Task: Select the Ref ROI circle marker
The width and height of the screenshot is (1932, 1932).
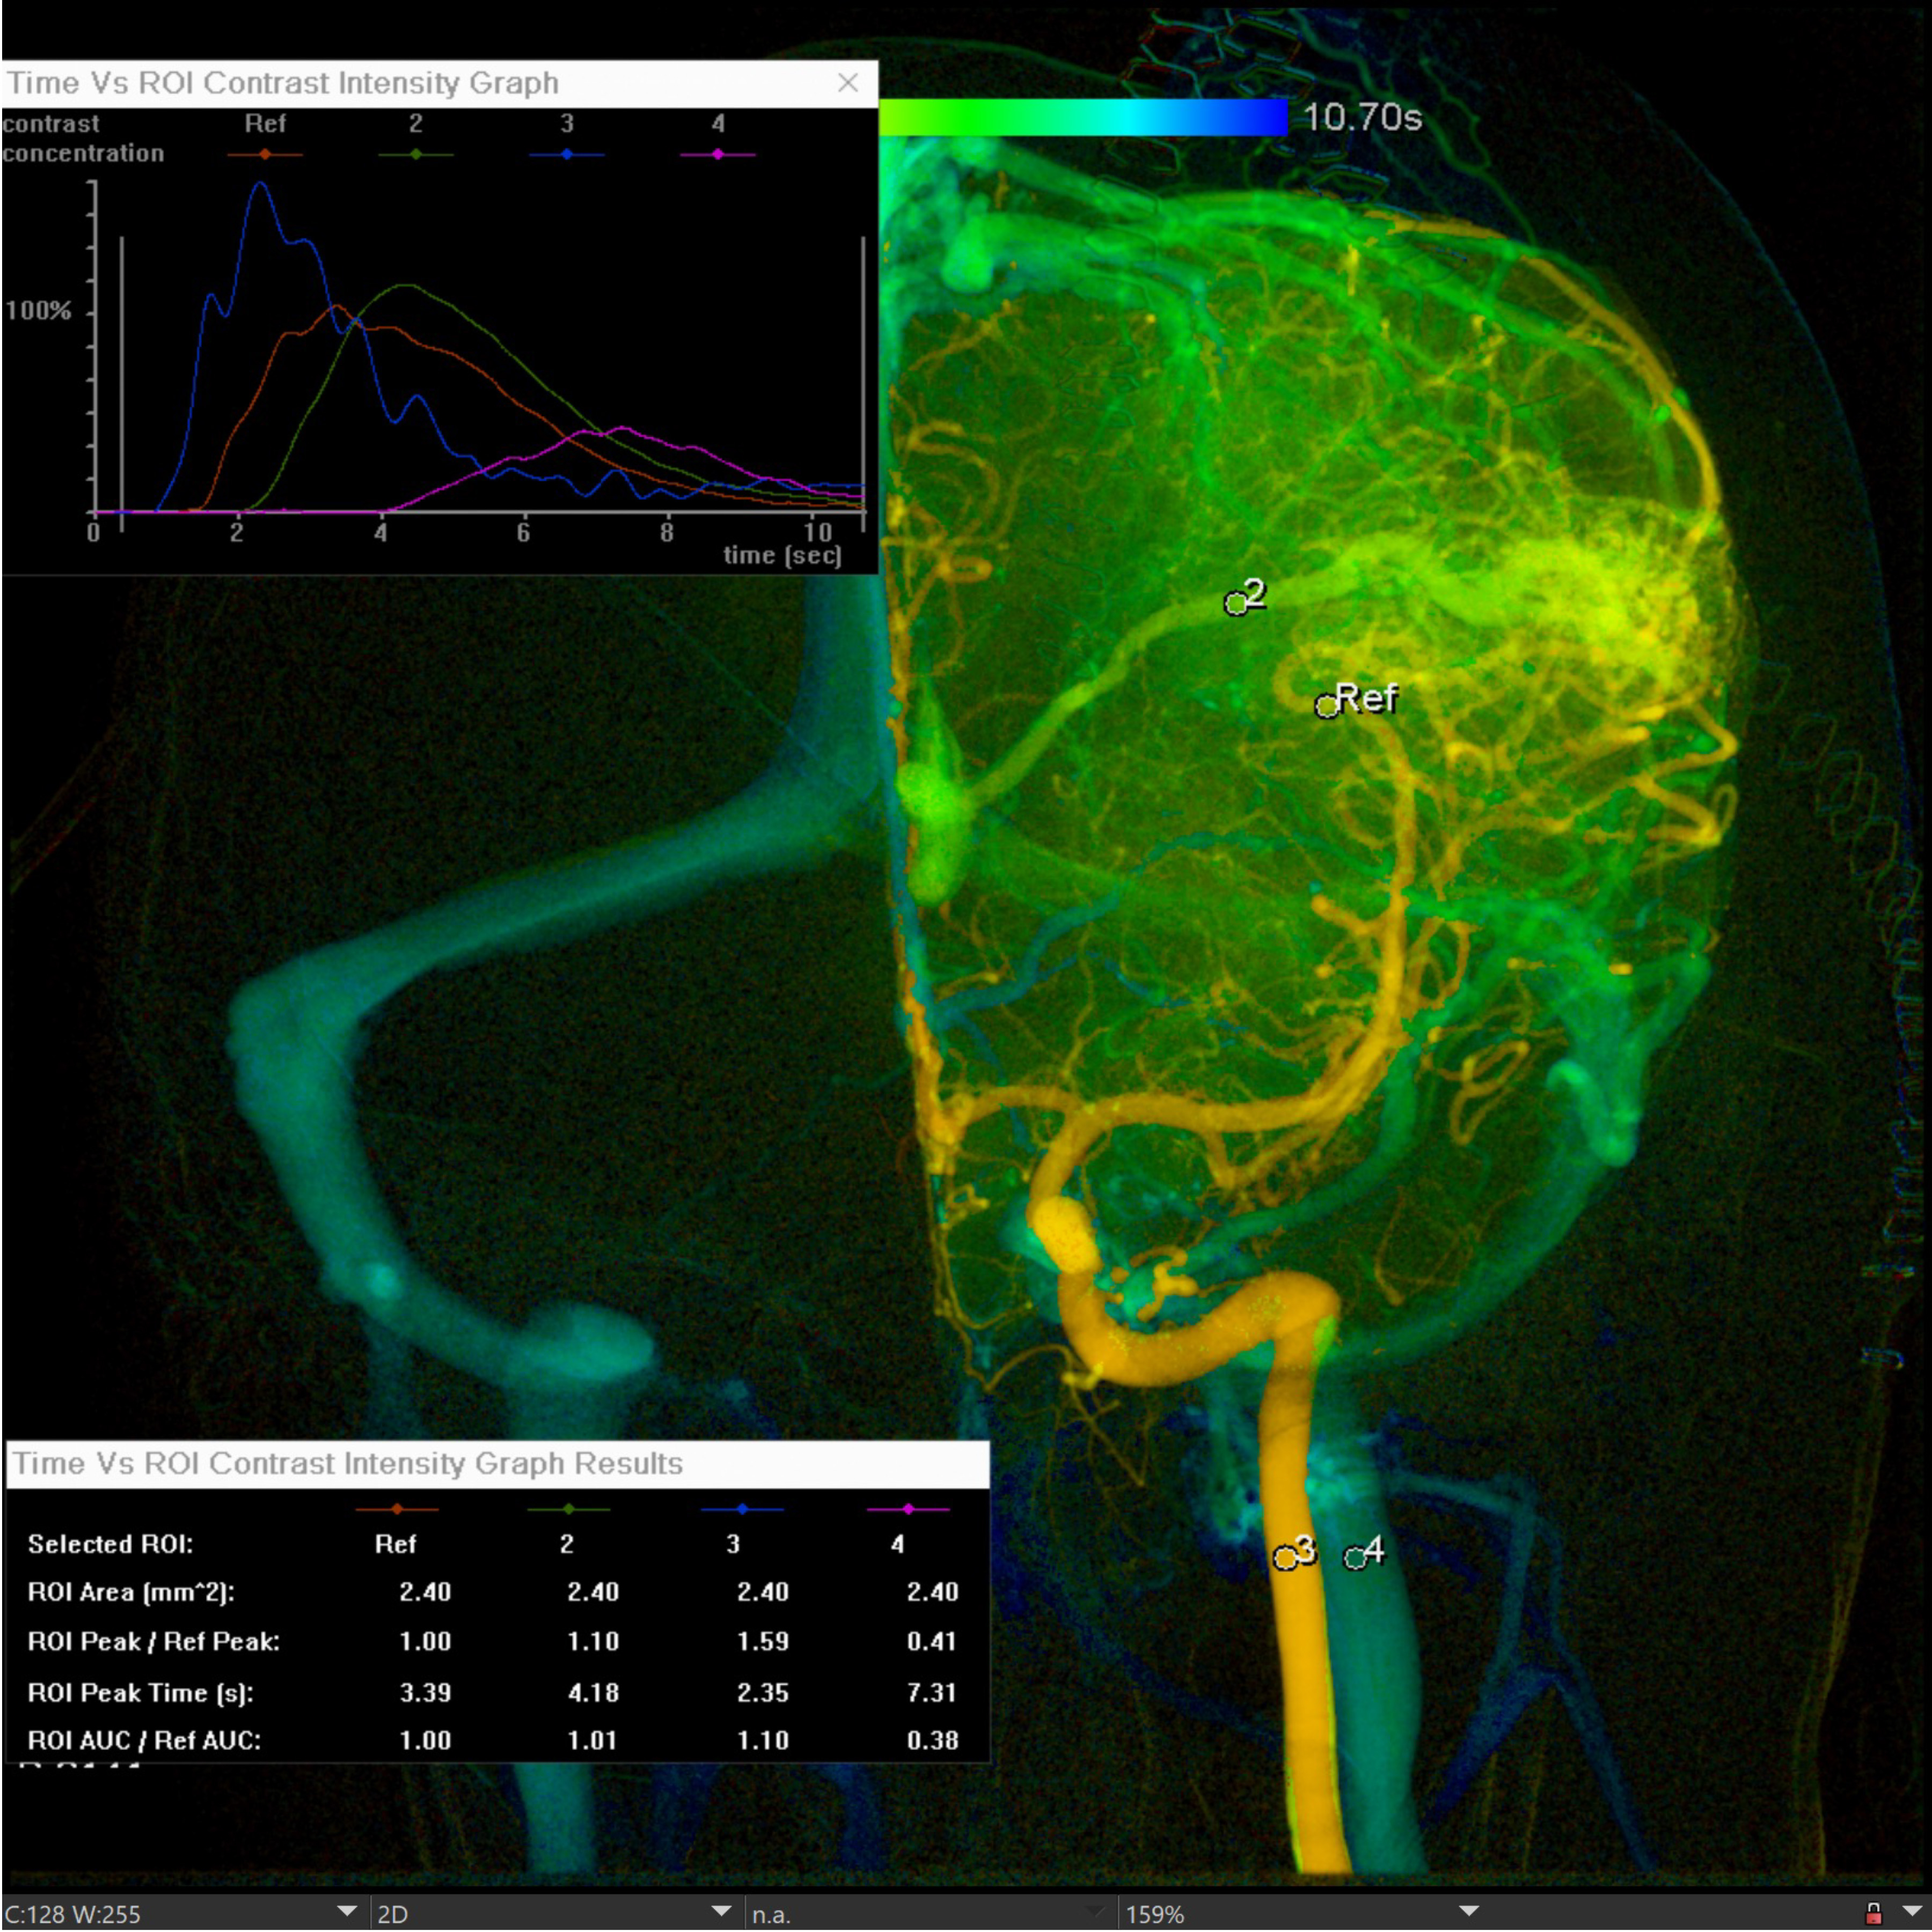Action: coord(1326,707)
